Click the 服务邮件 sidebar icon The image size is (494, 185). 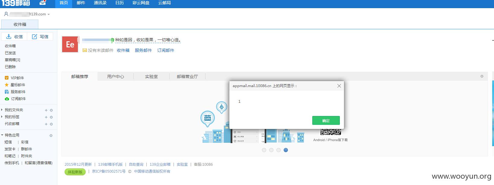7,92
